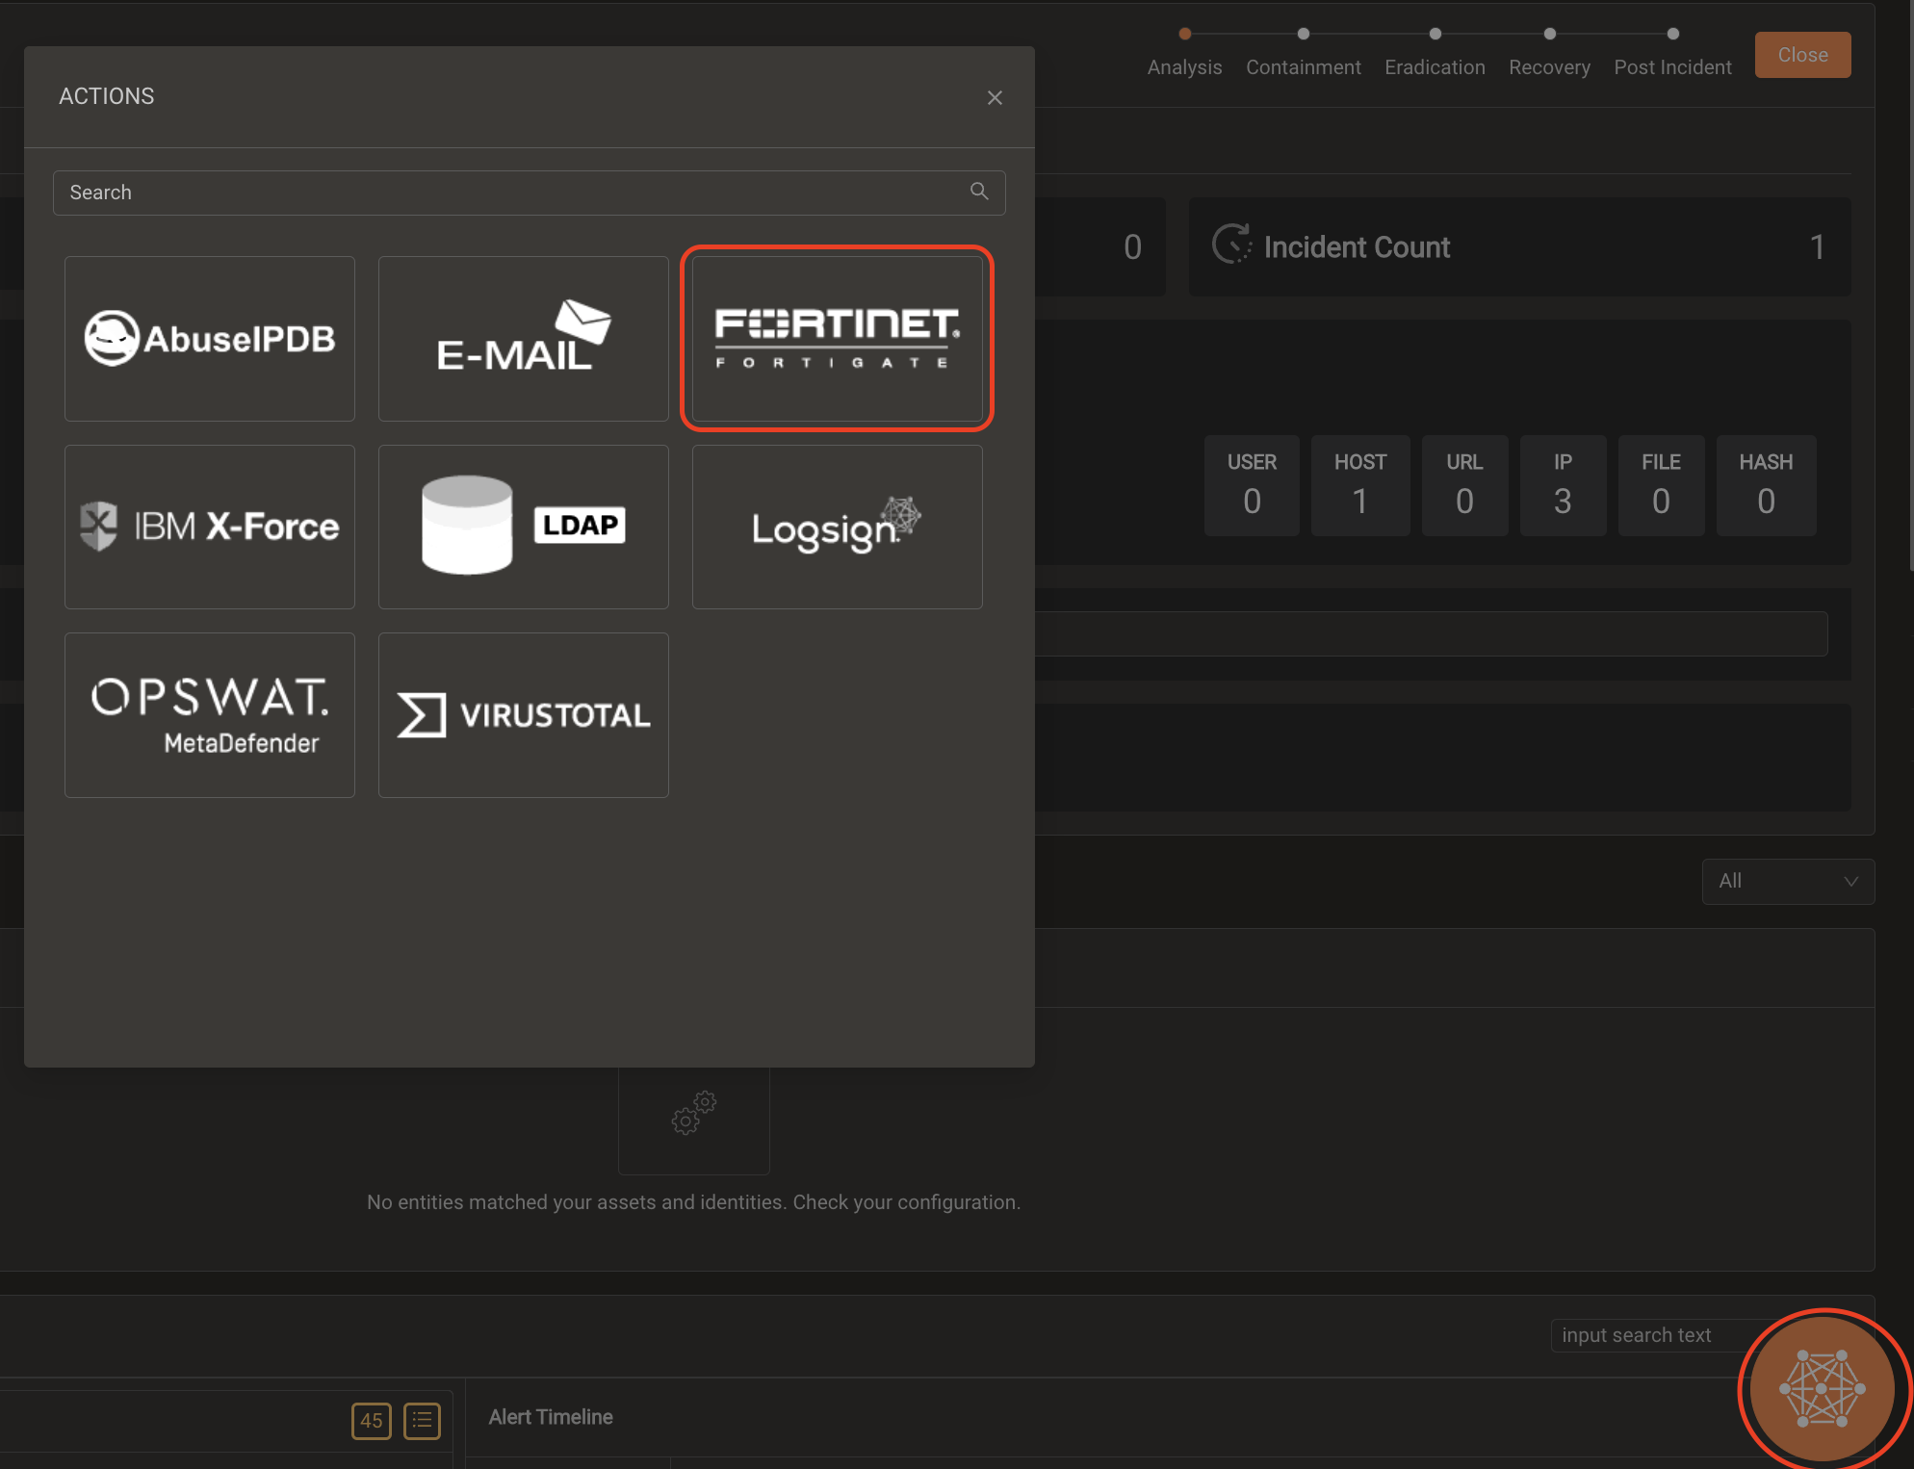The width and height of the screenshot is (1914, 1469).
Task: Click the 'No entities matched' message text
Action: (693, 1202)
